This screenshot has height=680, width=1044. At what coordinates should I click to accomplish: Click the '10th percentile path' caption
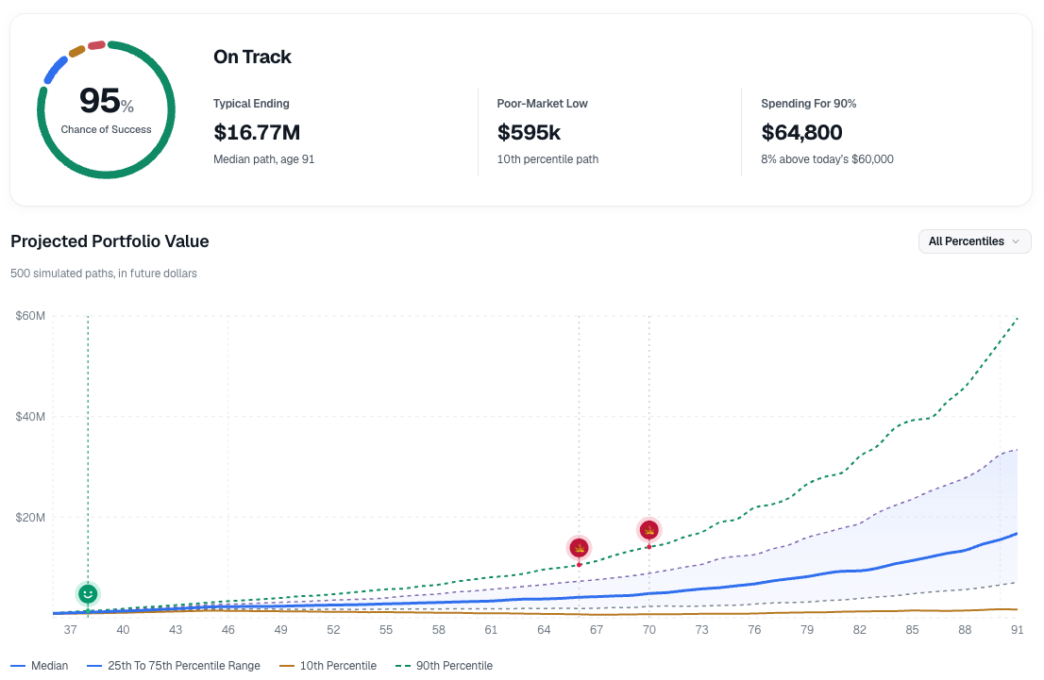(547, 159)
